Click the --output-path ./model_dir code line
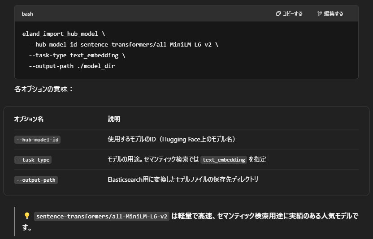The width and height of the screenshot is (373, 239). 72,66
